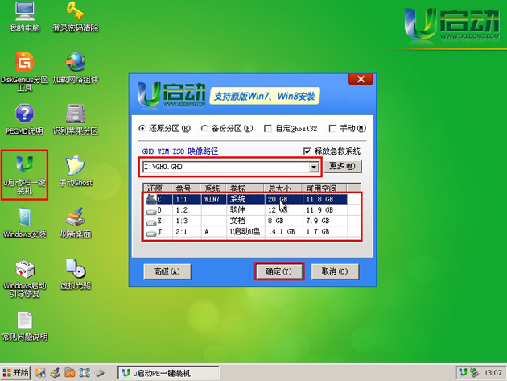The width and height of the screenshot is (507, 381).
Task: Open 加载网络组件 globe icon
Action: coord(76,68)
